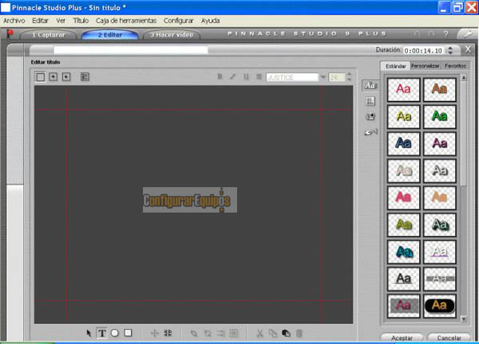
Task: Click the group objects icon
Action: tap(194, 334)
